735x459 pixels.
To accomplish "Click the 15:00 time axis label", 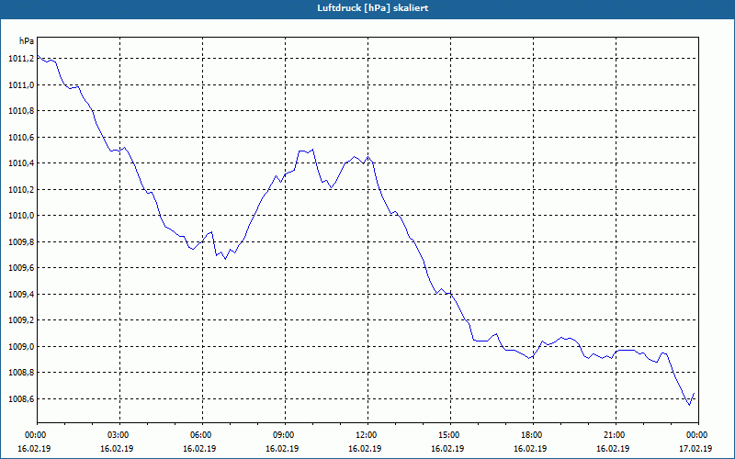I will click(450, 435).
